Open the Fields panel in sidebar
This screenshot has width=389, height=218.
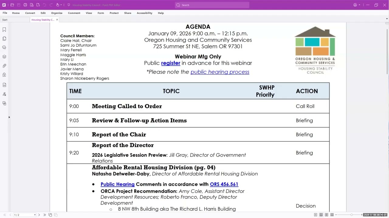(4, 85)
